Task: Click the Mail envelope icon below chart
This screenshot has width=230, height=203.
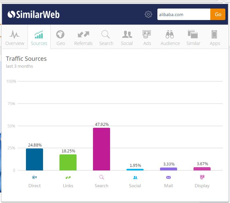Action: pos(169,177)
